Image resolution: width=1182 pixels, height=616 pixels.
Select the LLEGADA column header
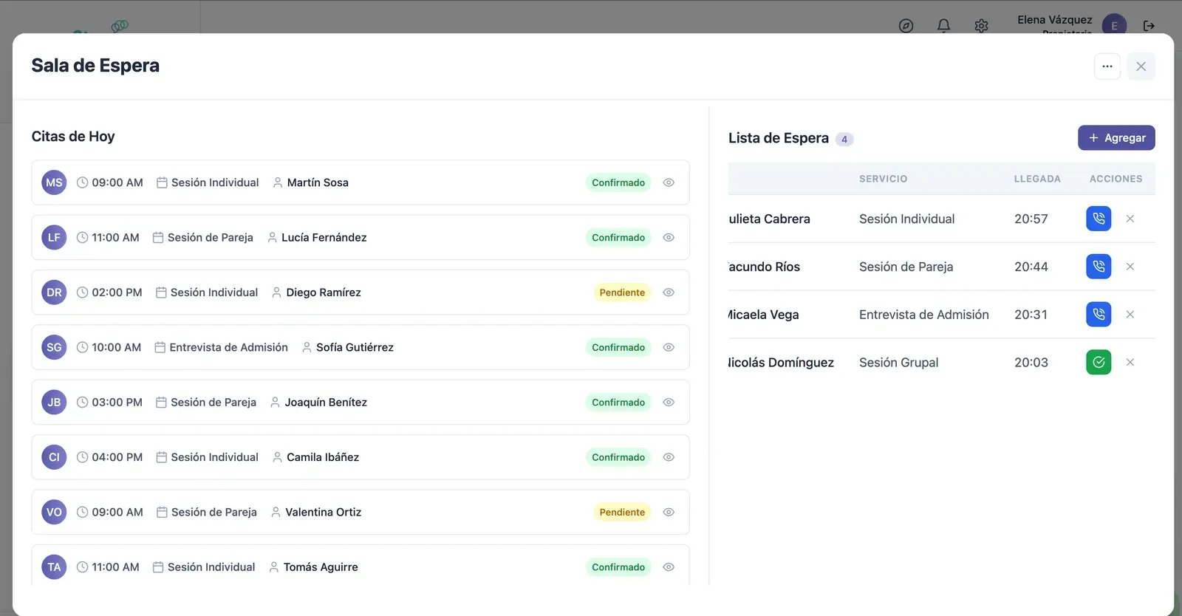pyautogui.click(x=1037, y=179)
